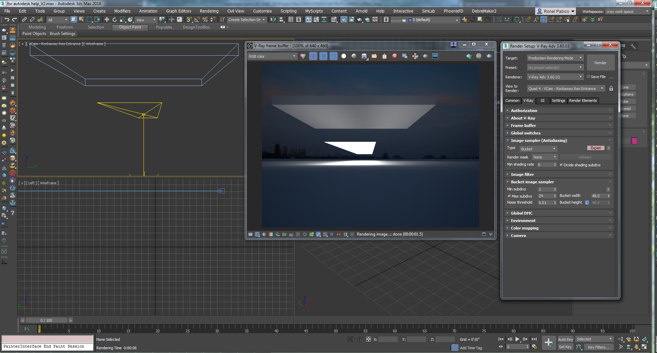Click the Undo arrow in main toolbar

click(x=6, y=19)
